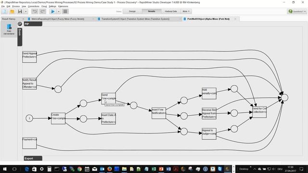Close the Result History tab
This screenshot has height=173, width=308.
23,19
